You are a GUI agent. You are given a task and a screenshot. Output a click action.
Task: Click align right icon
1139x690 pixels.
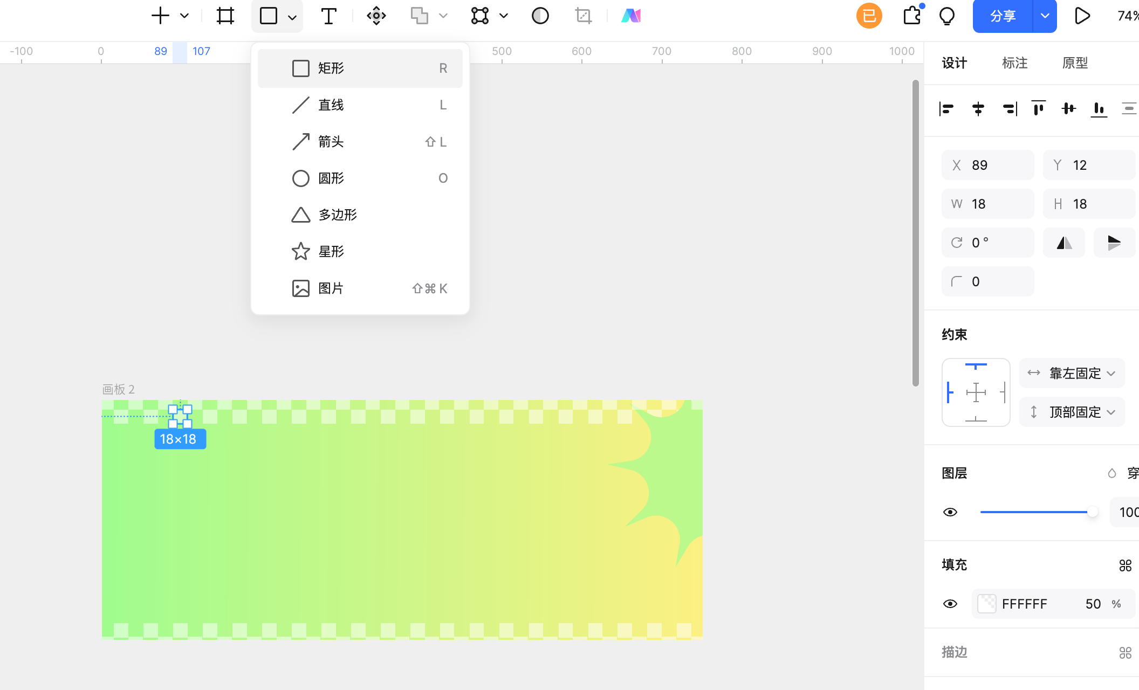[1010, 109]
